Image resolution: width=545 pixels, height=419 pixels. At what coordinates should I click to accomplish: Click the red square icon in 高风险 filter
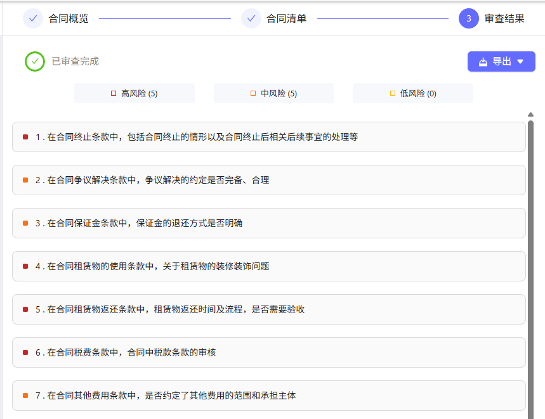point(114,93)
